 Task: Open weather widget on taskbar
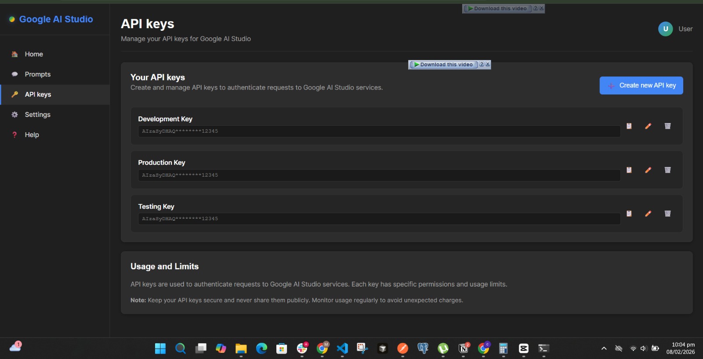(x=16, y=347)
